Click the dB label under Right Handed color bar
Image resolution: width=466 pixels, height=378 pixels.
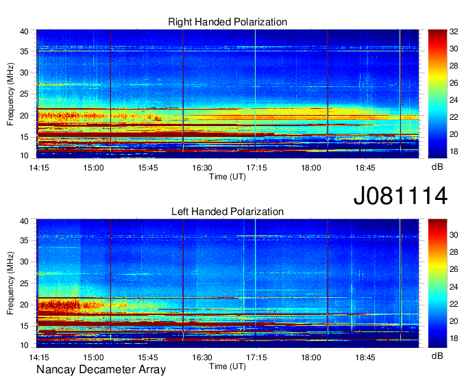point(437,167)
